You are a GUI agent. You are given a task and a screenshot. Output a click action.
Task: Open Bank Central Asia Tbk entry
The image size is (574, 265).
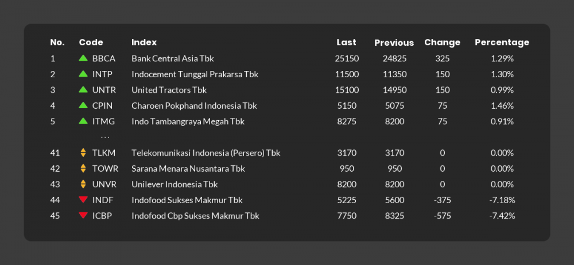pos(173,58)
